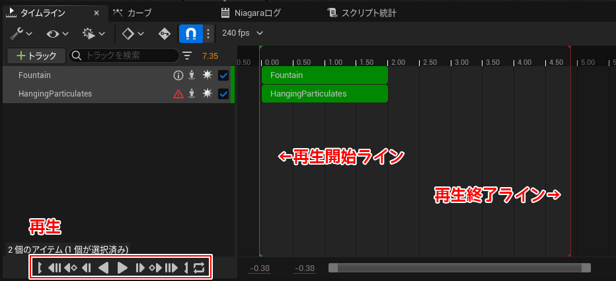Click the burst icon on Fountain track
The image size is (616, 281).
point(208,75)
